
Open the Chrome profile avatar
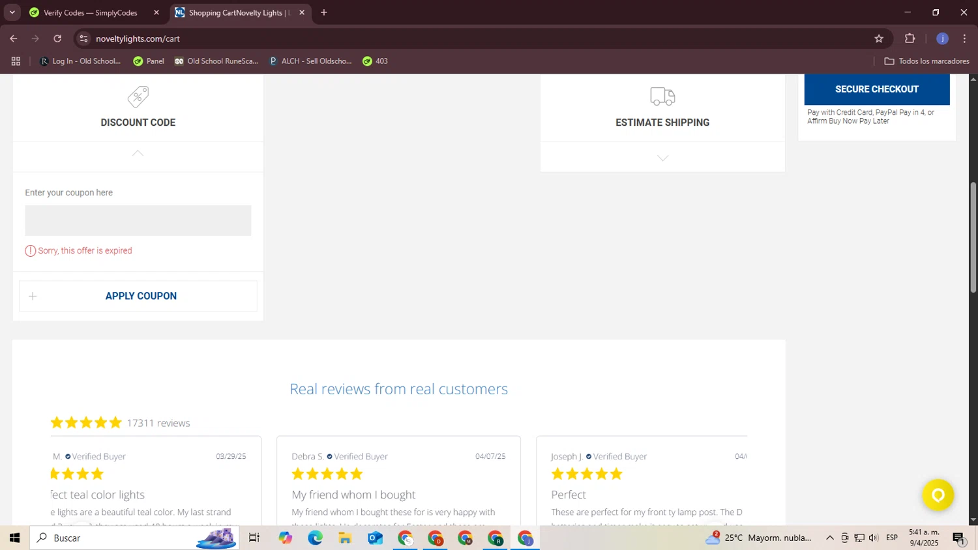coord(942,38)
